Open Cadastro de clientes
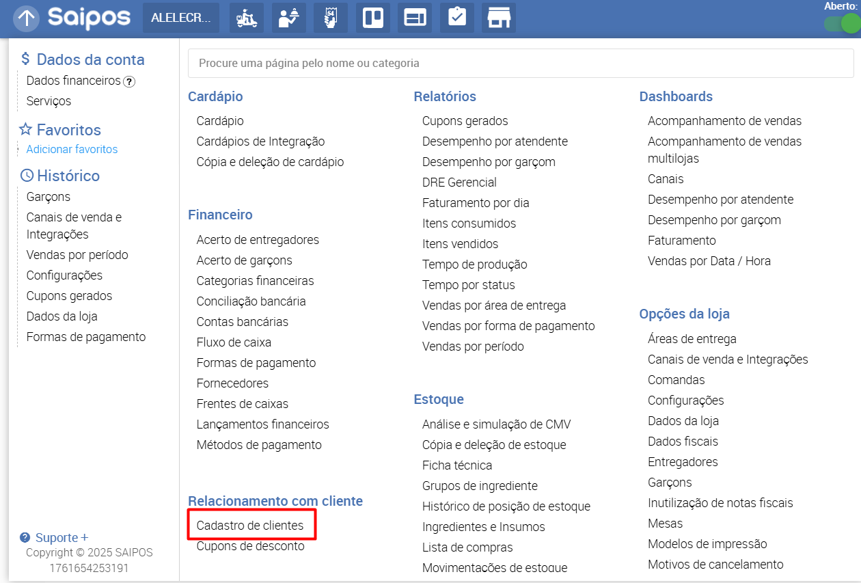861x583 pixels. click(x=250, y=526)
